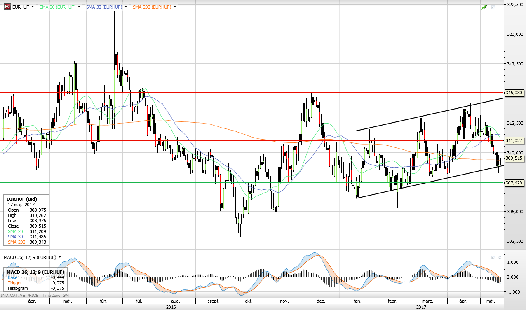Click the current price tag 309,515
The image size is (526, 310).
coord(514,158)
